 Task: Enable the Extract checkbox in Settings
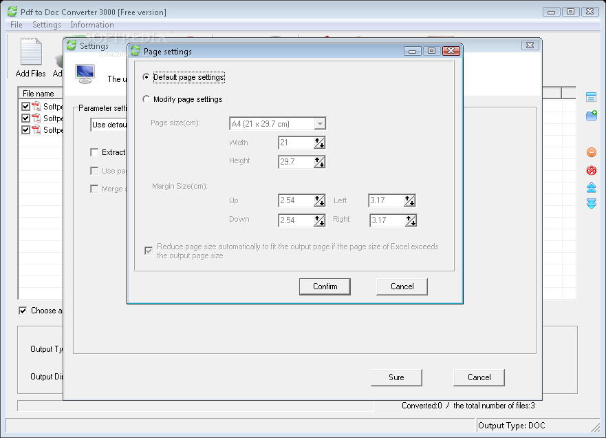point(94,152)
